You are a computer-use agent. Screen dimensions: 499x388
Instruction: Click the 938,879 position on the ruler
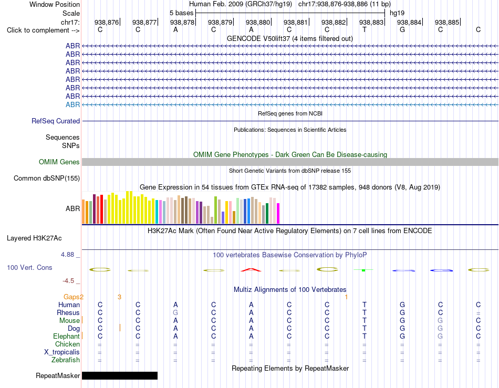pyautogui.click(x=220, y=22)
